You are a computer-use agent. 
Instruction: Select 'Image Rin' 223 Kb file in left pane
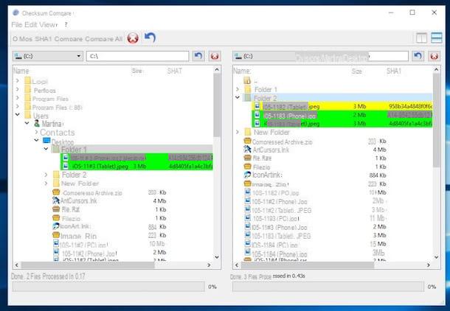click(78, 236)
